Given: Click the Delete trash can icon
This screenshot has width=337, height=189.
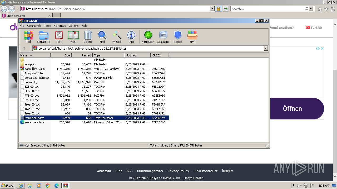Looking at the screenshot, I should coord(88,37).
